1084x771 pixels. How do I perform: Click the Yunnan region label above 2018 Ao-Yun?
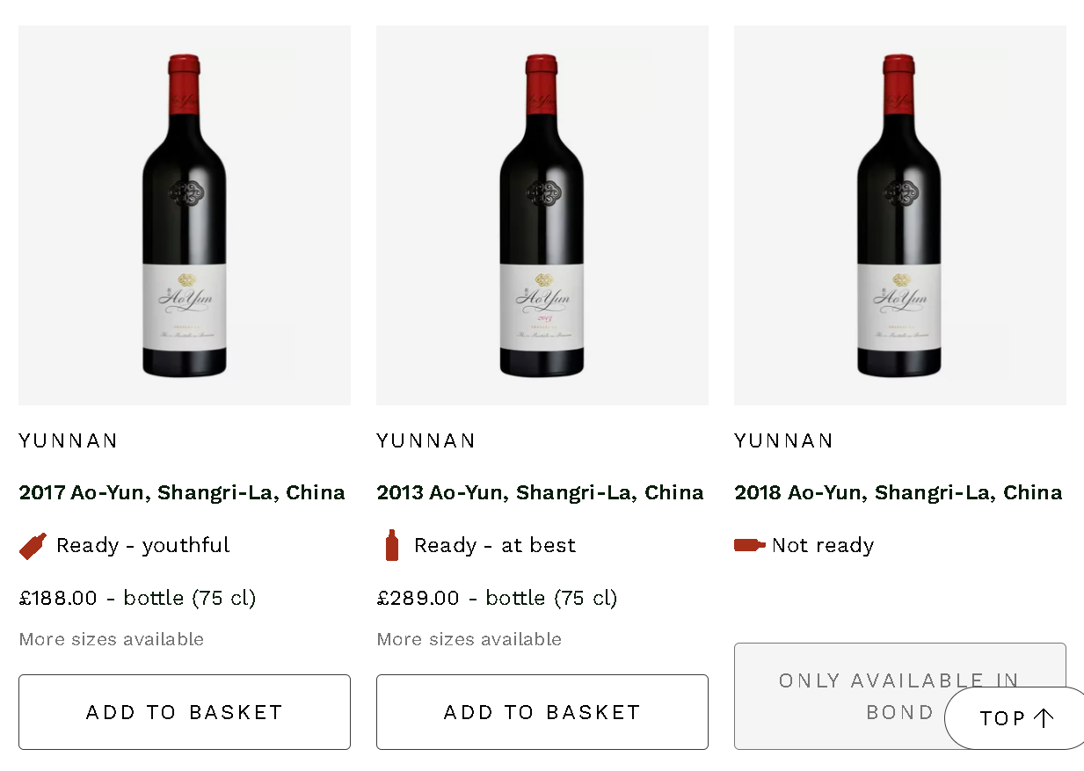pyautogui.click(x=784, y=440)
